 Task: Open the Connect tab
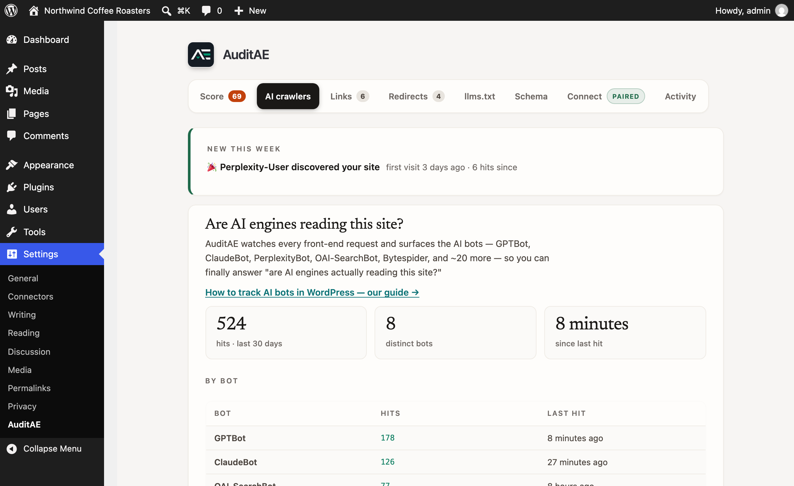606,96
